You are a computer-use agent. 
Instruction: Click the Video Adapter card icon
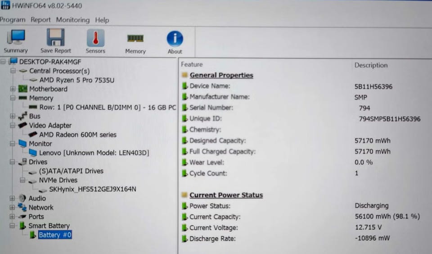click(22, 125)
